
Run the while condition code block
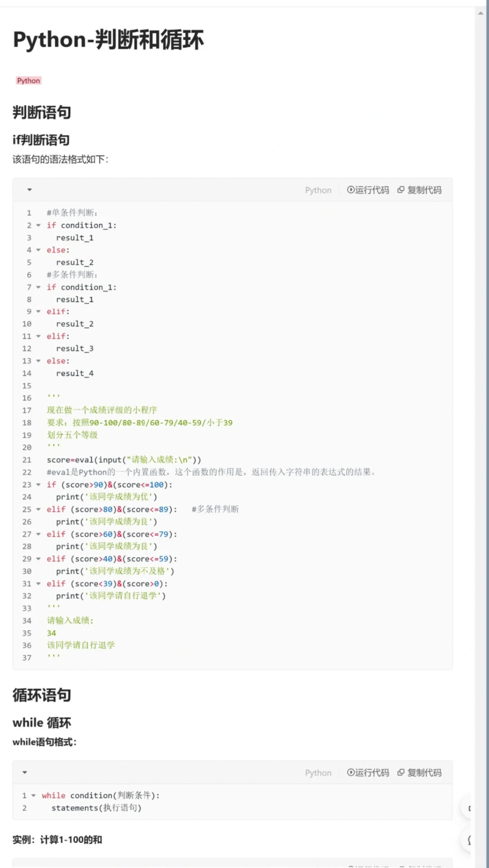[368, 772]
